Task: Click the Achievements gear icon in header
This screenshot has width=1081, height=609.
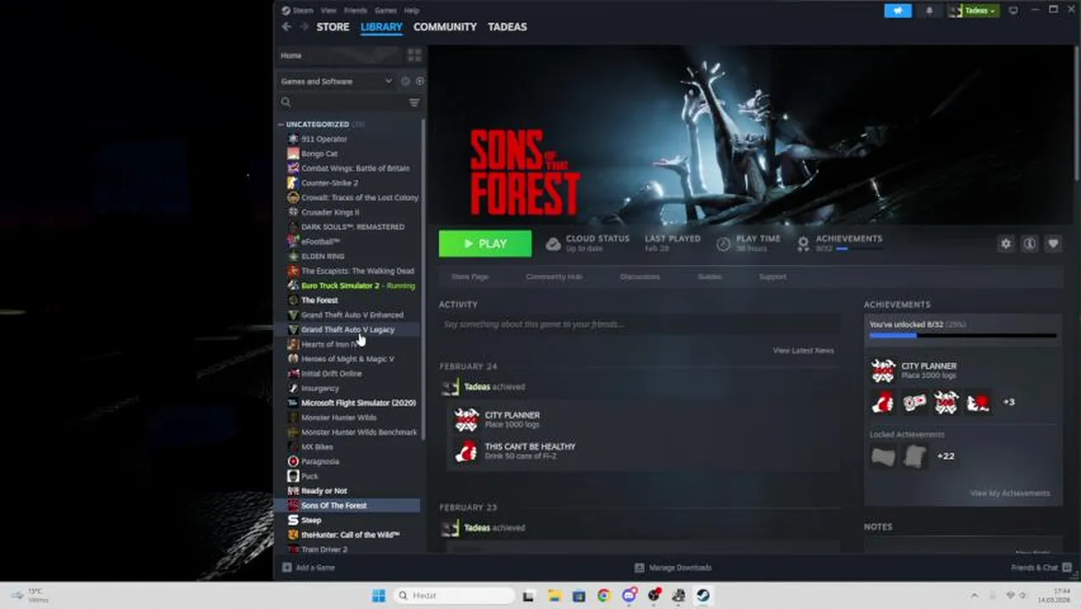Action: click(803, 244)
